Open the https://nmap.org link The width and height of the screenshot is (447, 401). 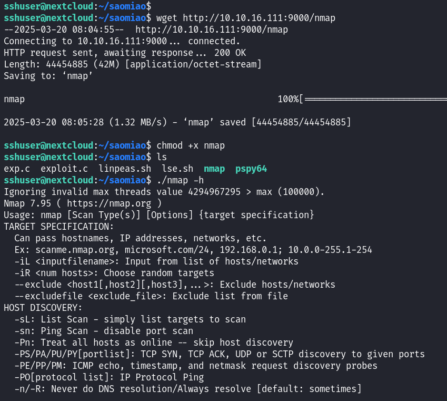point(106,203)
